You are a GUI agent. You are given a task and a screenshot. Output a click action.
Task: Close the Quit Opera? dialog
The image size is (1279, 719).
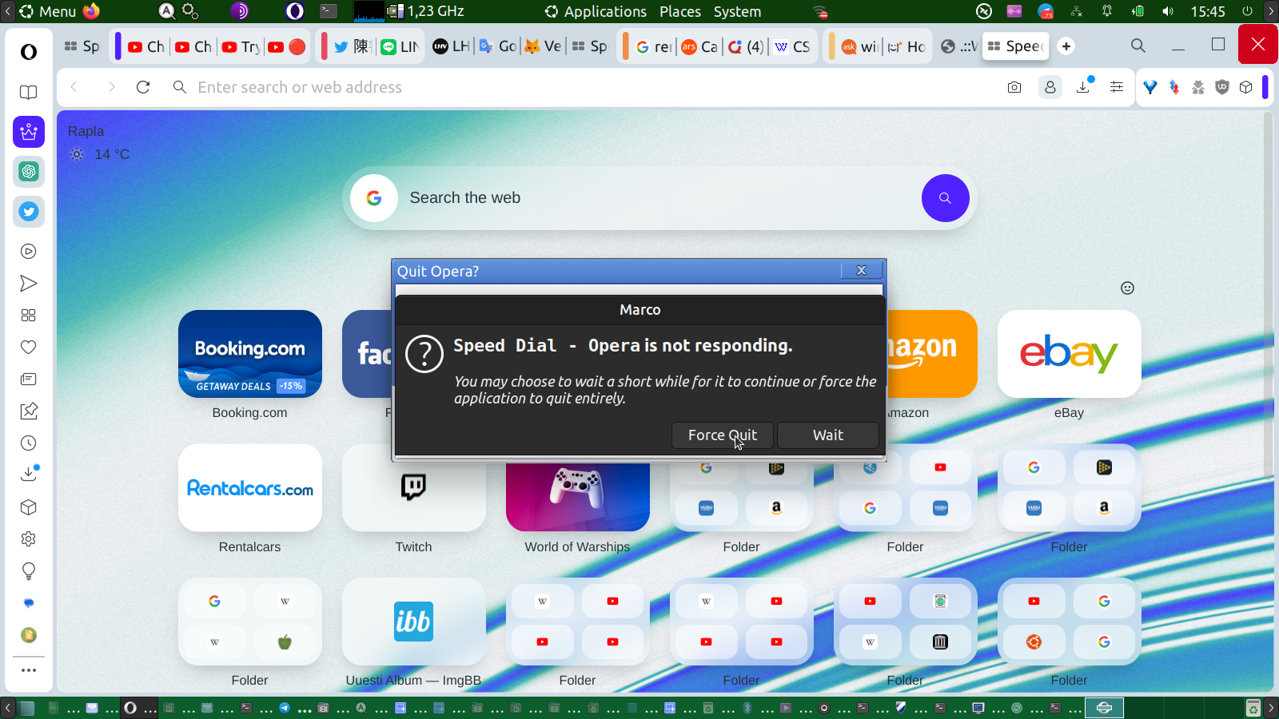[862, 271]
